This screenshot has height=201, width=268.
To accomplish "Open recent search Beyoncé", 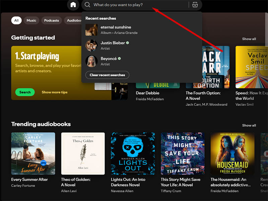I will click(142, 61).
